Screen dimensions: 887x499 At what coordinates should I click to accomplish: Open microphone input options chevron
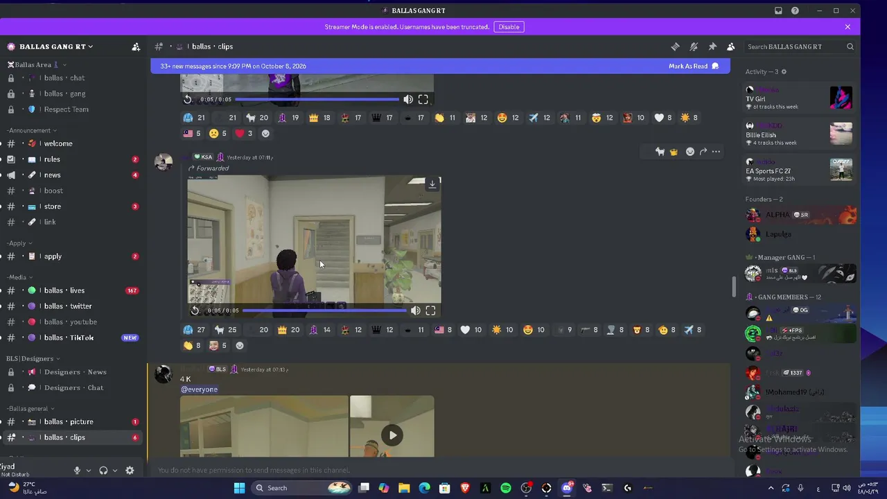click(x=88, y=471)
